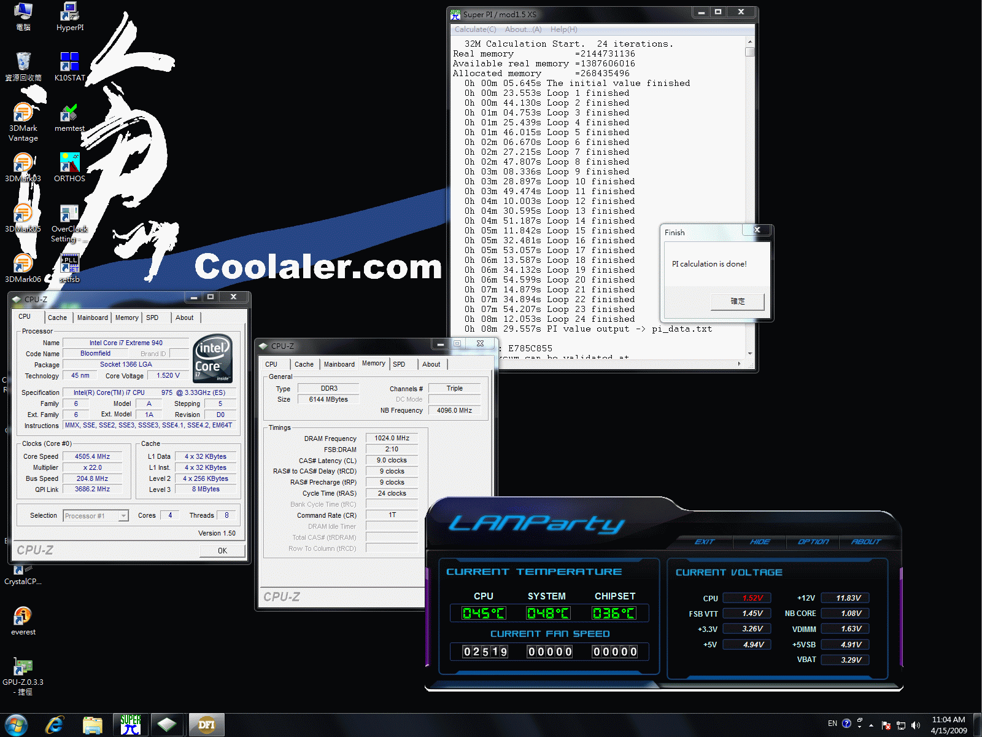Screen dimensions: 982x737
Task: Open the ORTHOS desktop icon
Action: [69, 167]
